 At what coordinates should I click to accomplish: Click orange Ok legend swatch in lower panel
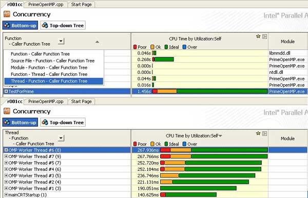(152, 144)
